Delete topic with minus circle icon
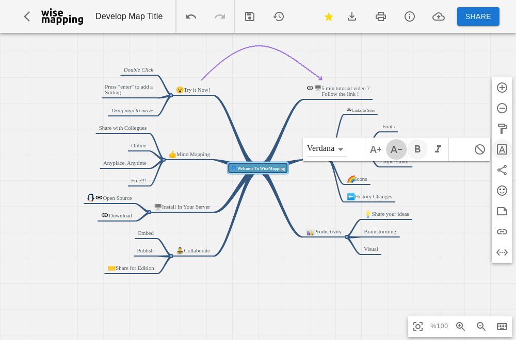 (x=502, y=108)
